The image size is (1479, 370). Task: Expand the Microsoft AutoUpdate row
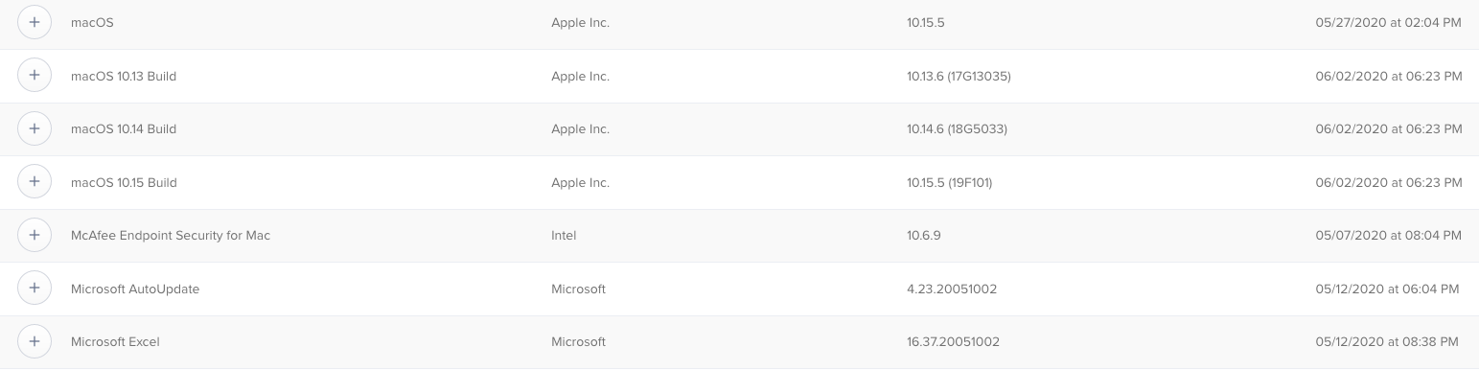click(x=35, y=289)
